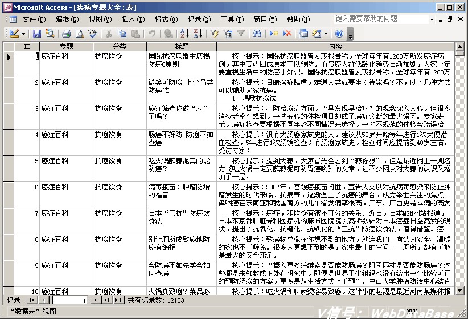Select the 标题 column header
The image size is (468, 319).
tap(182, 46)
